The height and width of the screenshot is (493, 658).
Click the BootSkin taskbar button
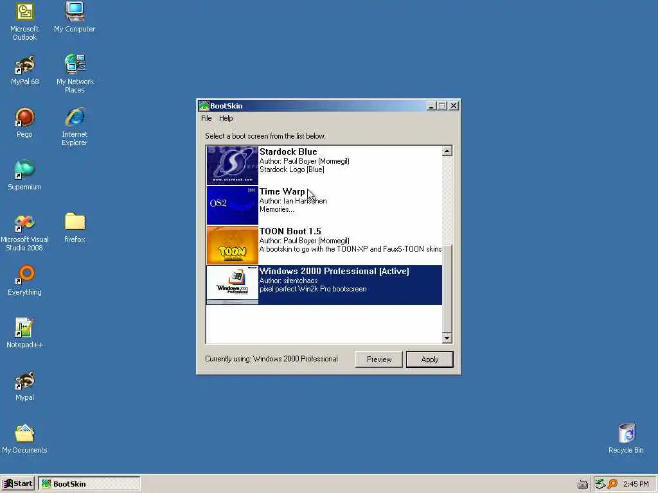pos(89,484)
